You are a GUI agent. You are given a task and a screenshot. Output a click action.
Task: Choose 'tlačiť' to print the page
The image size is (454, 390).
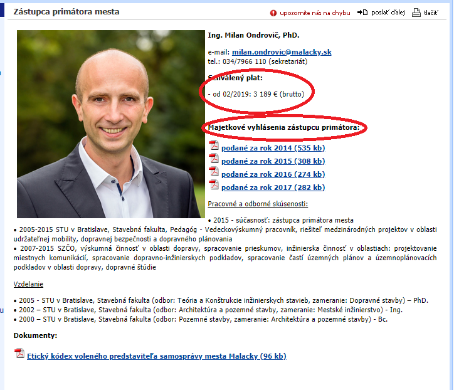click(x=431, y=13)
